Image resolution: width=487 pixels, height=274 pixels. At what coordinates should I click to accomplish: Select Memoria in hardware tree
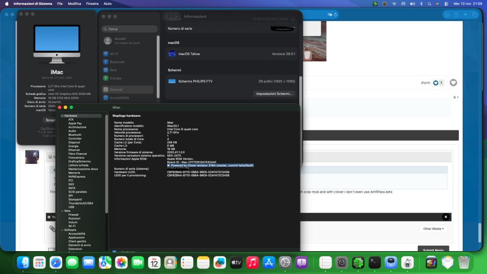coord(74,173)
